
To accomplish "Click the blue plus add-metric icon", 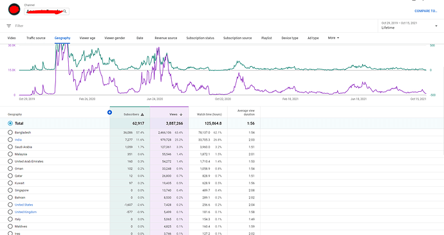I will tap(109, 112).
